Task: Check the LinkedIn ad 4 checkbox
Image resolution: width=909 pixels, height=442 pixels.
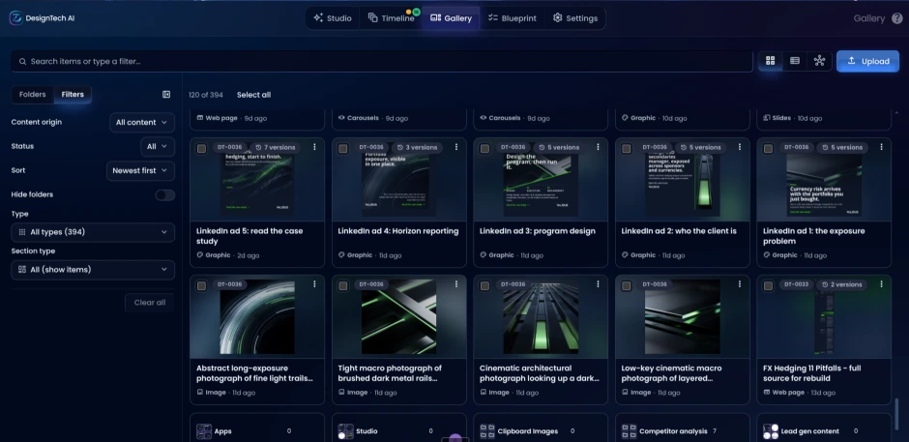Action: (342, 149)
